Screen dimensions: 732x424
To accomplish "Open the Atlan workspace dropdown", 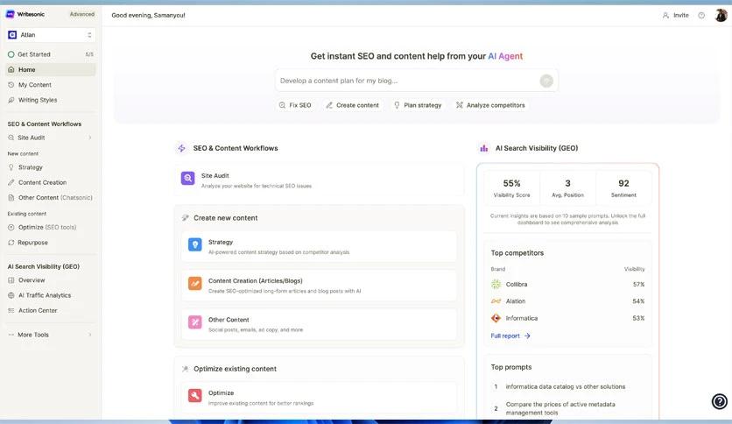I will pos(50,35).
